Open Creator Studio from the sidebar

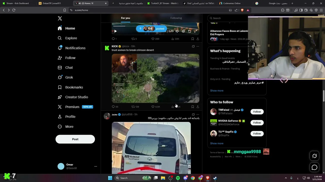coord(73,97)
